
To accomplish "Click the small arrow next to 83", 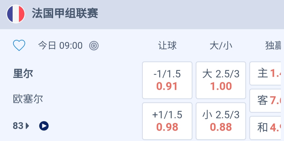I will click(27, 126).
